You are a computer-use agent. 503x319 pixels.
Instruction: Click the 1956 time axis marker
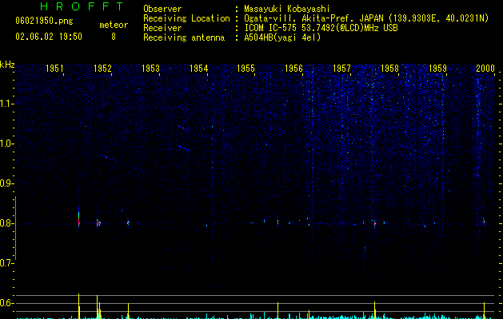[293, 68]
